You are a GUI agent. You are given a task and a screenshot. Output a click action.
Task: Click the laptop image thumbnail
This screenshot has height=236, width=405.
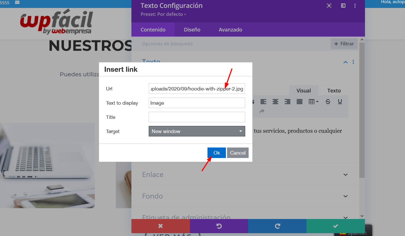tap(47, 165)
